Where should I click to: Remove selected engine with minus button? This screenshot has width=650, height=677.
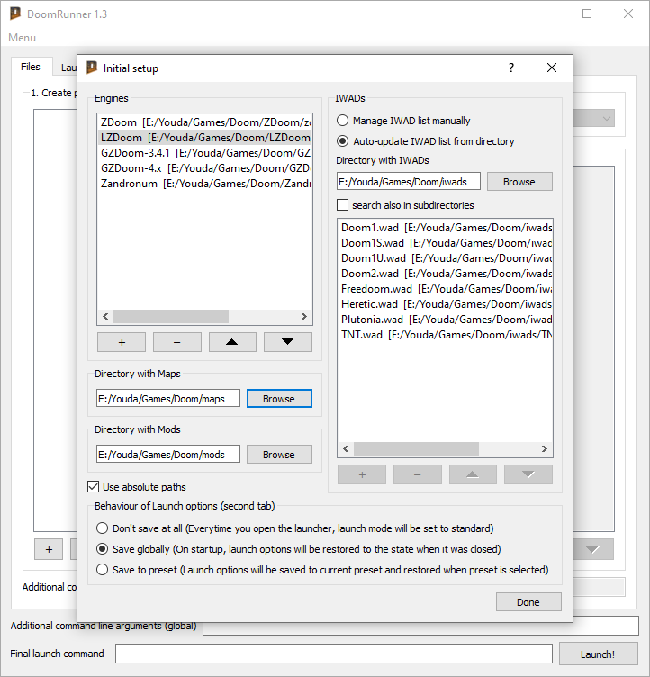click(177, 342)
